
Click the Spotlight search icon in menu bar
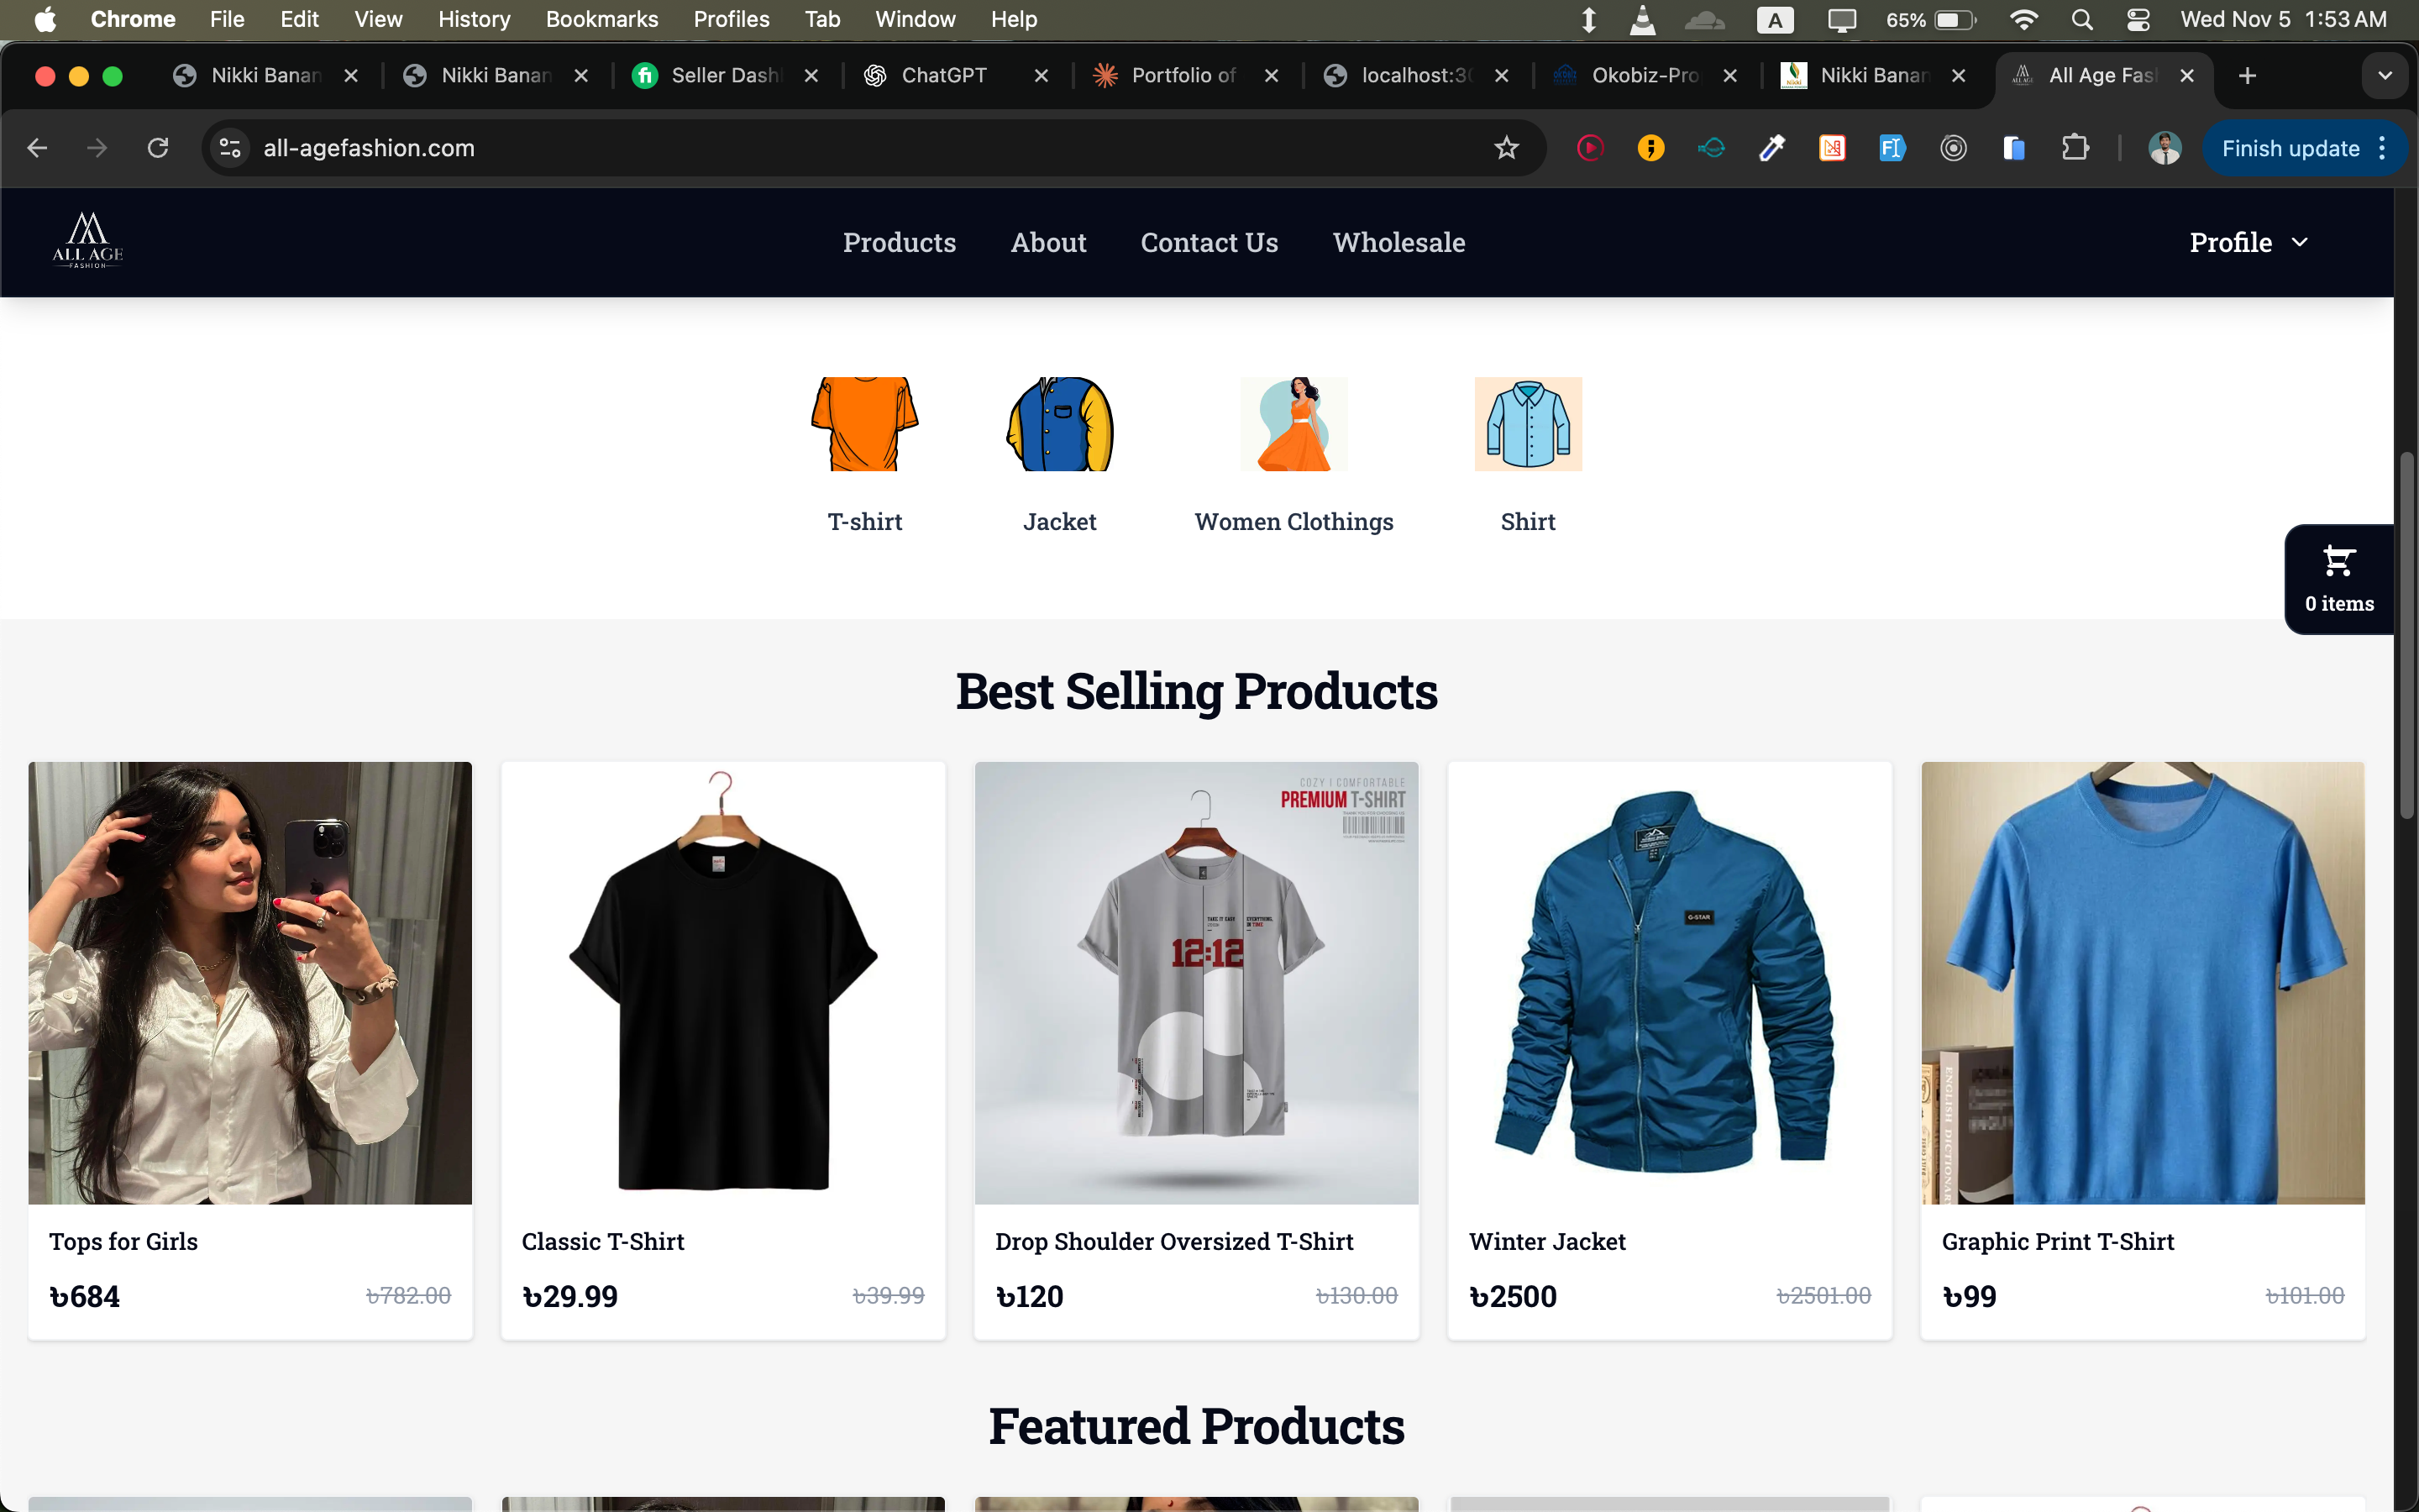coord(2081,19)
